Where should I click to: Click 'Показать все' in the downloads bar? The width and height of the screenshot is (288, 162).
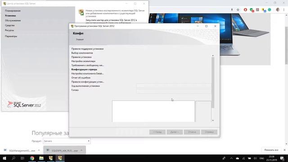(x=271, y=150)
